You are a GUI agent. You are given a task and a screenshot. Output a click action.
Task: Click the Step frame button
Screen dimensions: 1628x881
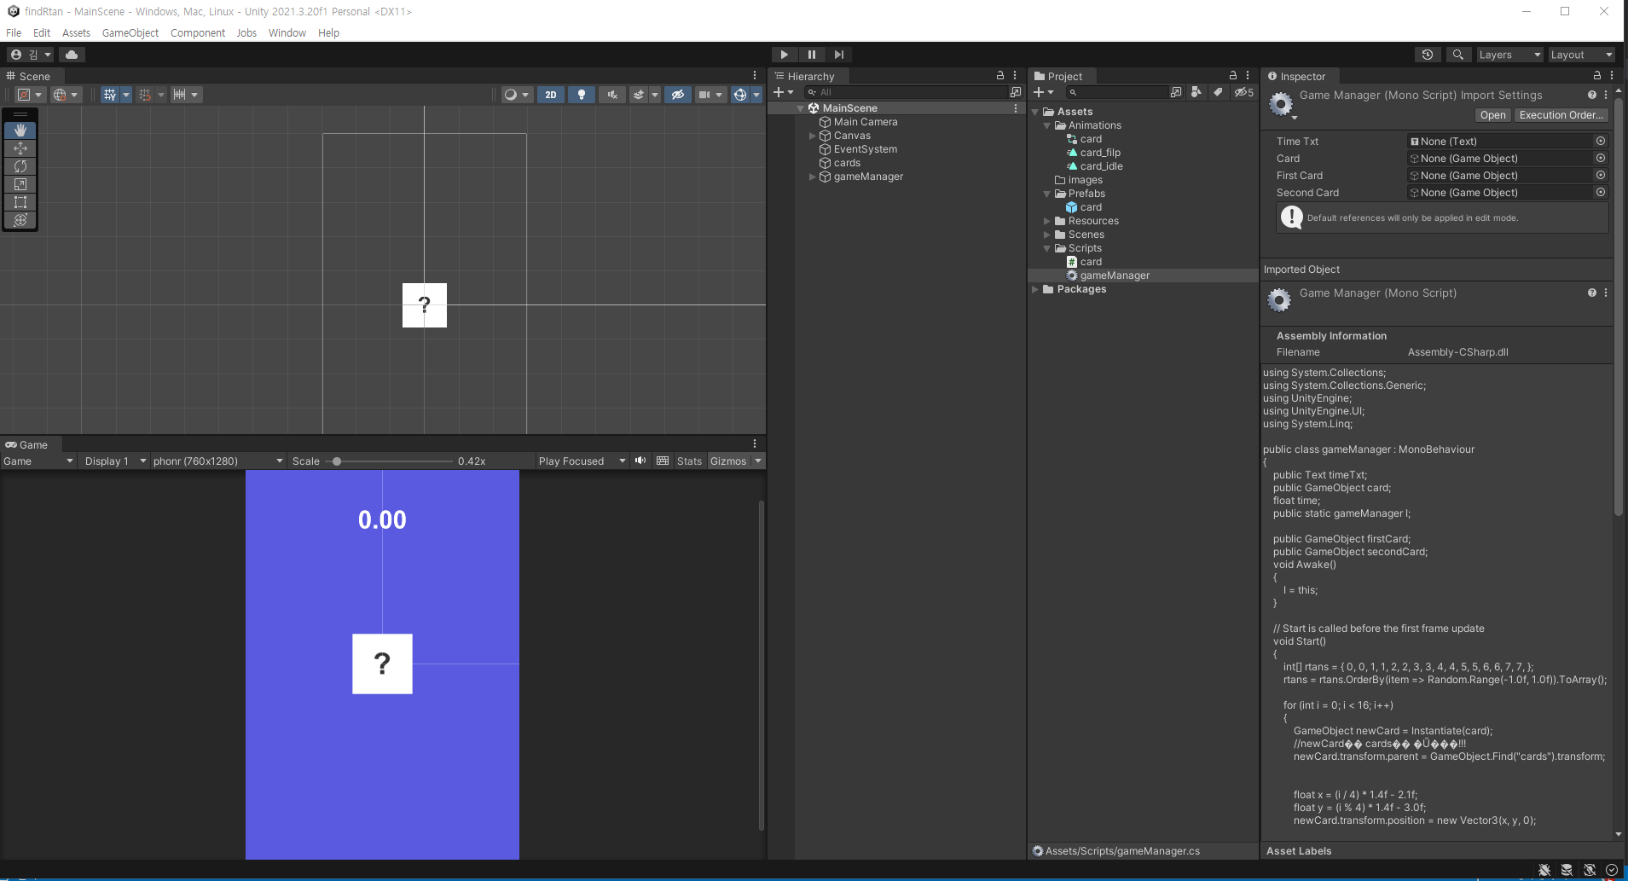click(838, 55)
